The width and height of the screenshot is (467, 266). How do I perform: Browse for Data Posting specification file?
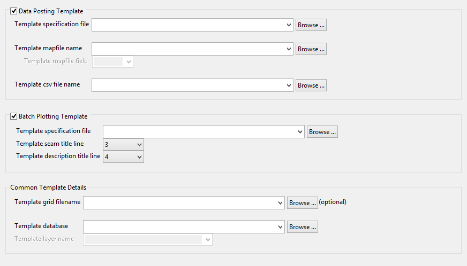311,25
